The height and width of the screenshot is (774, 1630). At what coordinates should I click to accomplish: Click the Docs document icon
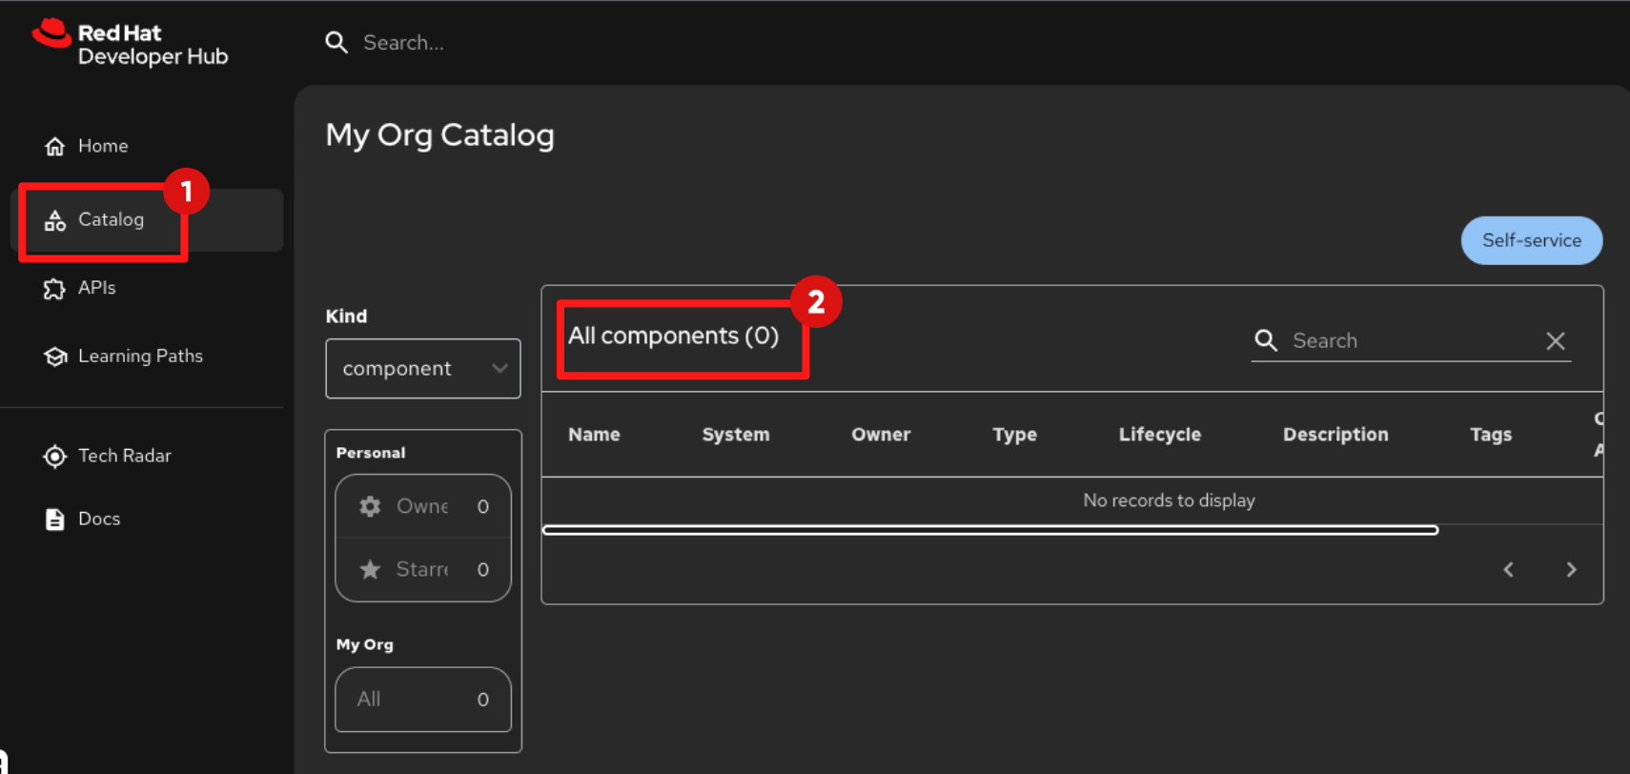point(55,519)
